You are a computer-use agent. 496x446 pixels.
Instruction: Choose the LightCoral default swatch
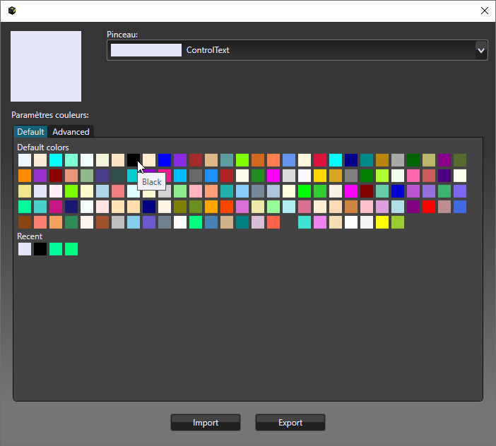pyautogui.click(x=118, y=191)
